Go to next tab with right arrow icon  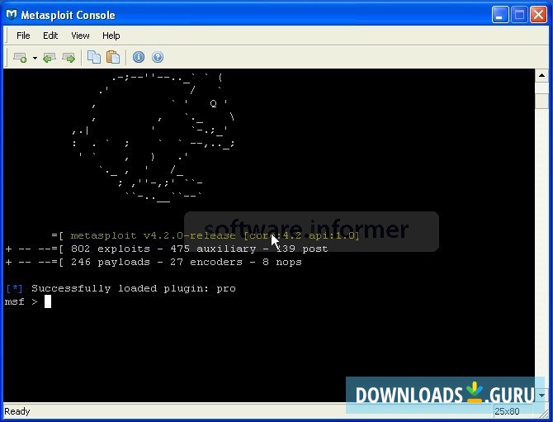coord(69,58)
